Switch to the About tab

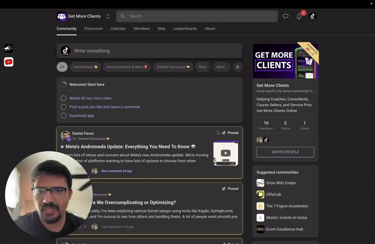pos(210,29)
